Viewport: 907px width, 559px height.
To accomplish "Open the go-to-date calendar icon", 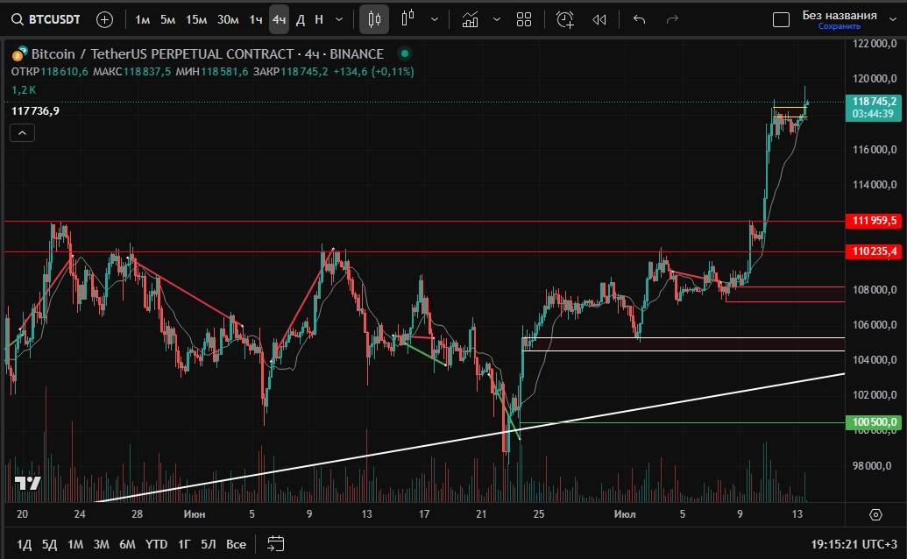I will [276, 544].
